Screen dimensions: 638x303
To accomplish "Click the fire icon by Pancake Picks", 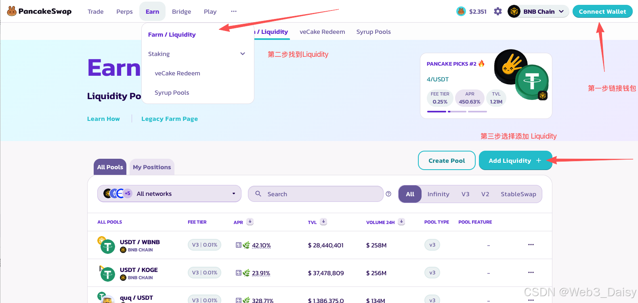I will (x=481, y=63).
